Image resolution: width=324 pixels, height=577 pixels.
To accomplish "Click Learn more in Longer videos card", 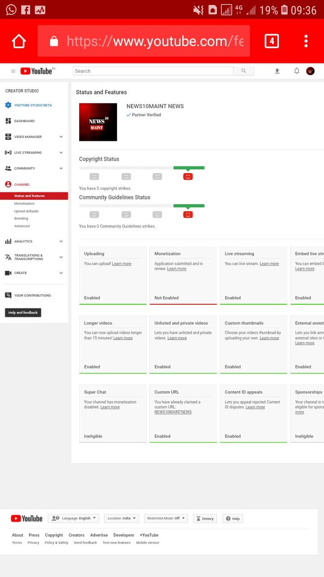I will point(123,338).
